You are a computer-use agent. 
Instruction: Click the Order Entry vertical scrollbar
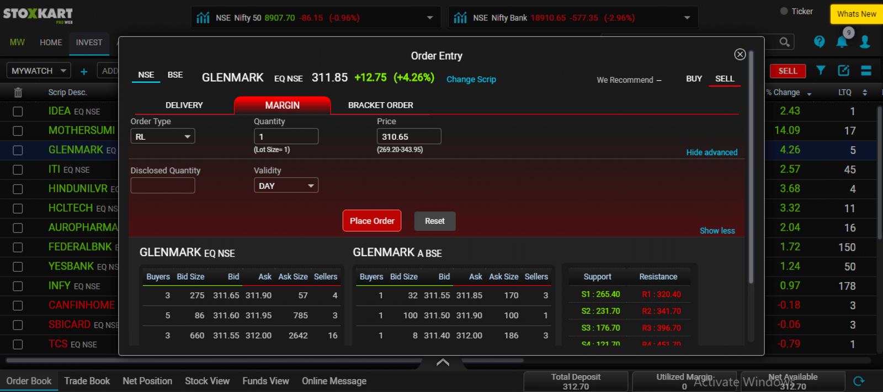click(751, 168)
